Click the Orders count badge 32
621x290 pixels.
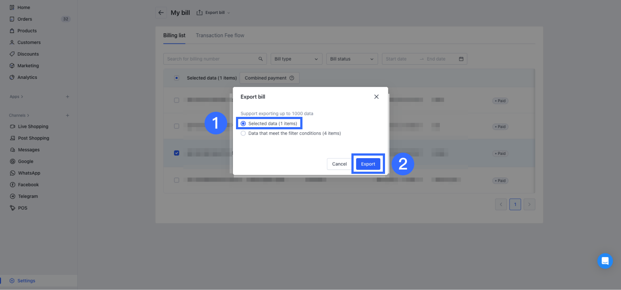[66, 19]
